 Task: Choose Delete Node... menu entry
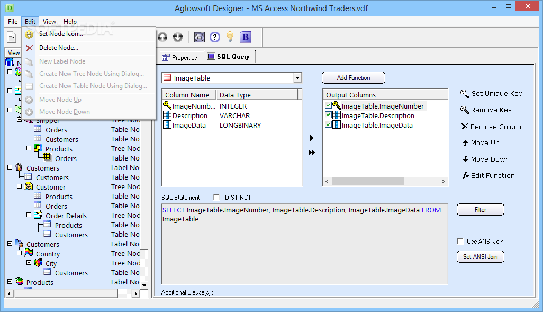(89, 48)
